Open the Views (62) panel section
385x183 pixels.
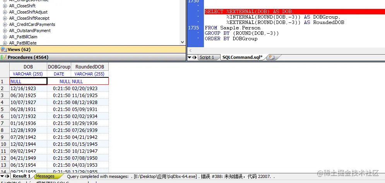pyautogui.click(x=93, y=50)
